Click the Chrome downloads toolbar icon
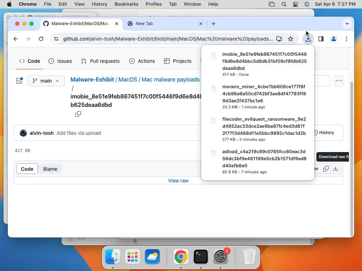 pos(308,39)
